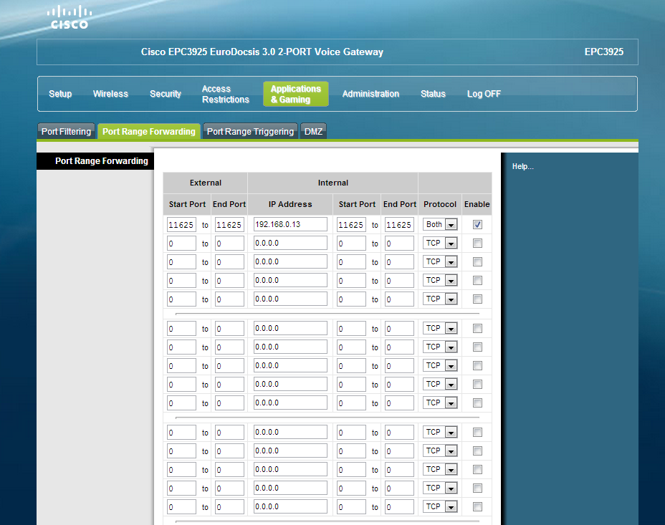665x525 pixels.
Task: Click the IP Address column header
Action: (290, 204)
